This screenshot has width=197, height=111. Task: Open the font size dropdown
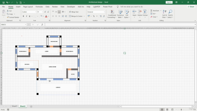[42, 12]
